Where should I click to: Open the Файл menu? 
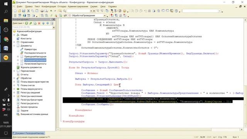pos(20,7)
